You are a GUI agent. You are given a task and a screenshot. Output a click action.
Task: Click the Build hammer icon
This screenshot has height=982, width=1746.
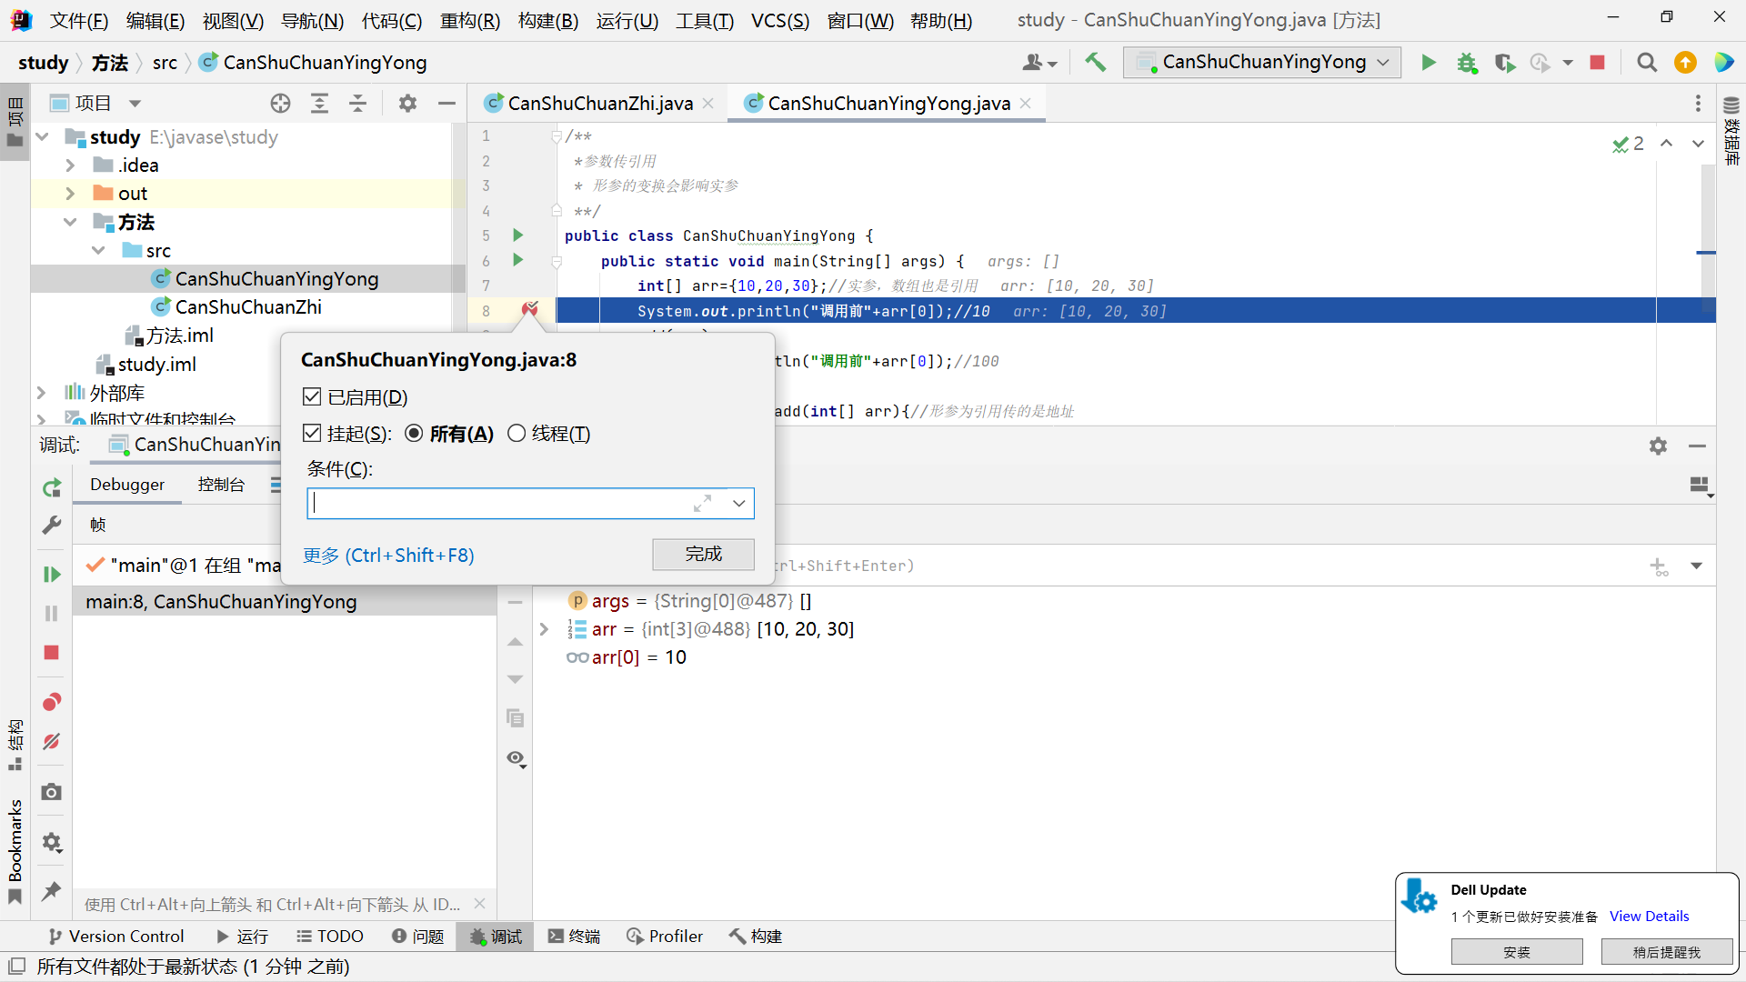coord(1095,62)
